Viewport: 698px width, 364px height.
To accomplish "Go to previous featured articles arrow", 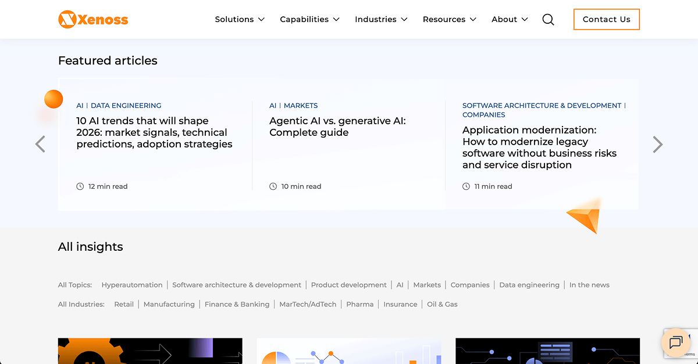I will (40, 144).
